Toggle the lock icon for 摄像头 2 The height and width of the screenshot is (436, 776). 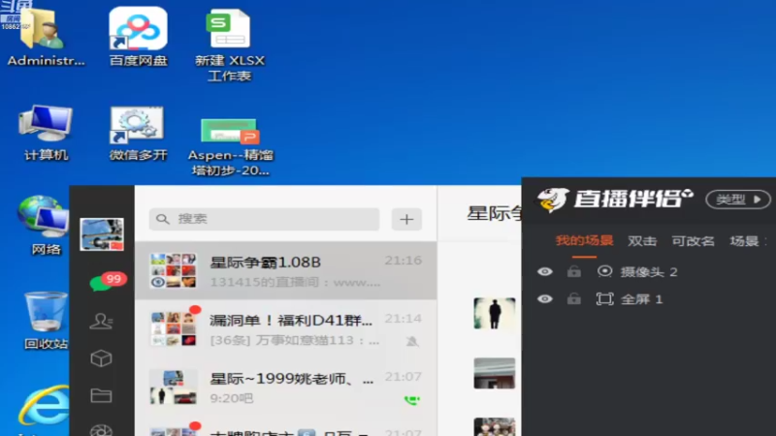(574, 271)
